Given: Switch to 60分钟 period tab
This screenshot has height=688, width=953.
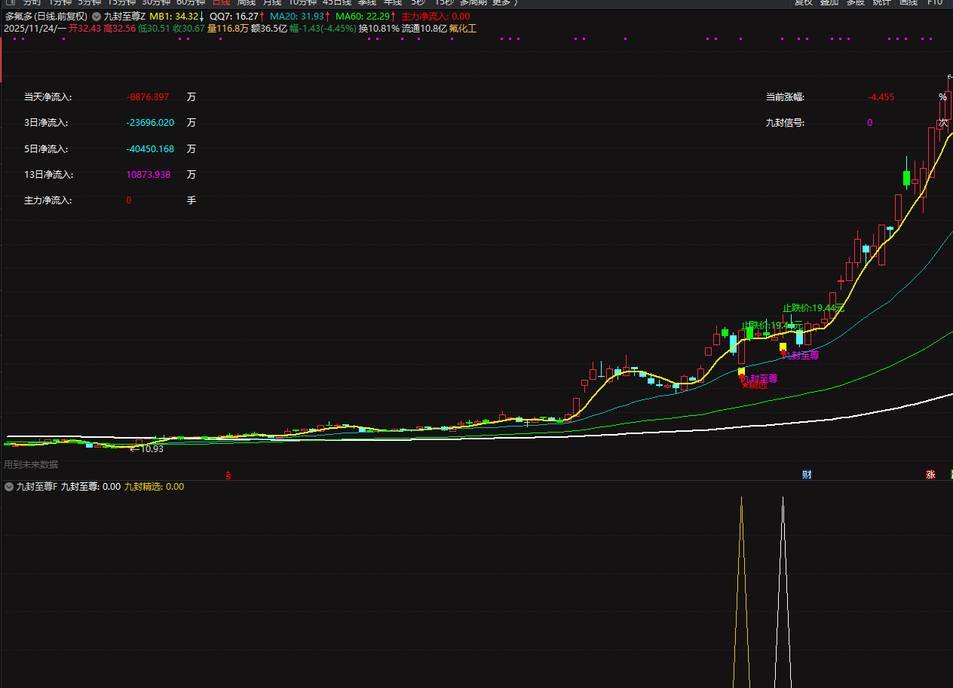Looking at the screenshot, I should pos(191,2).
